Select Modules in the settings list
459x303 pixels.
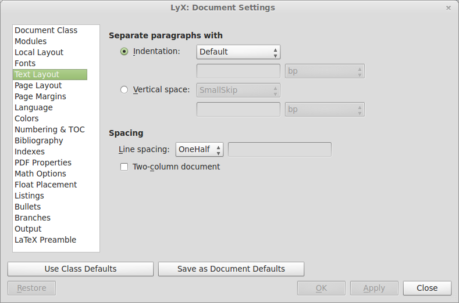tap(31, 41)
